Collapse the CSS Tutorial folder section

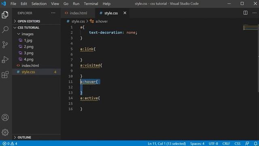click(x=15, y=28)
